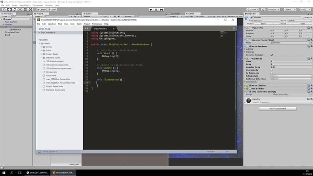
Task: Open the Box Collider gear settings icon
Action: tap(312, 88)
